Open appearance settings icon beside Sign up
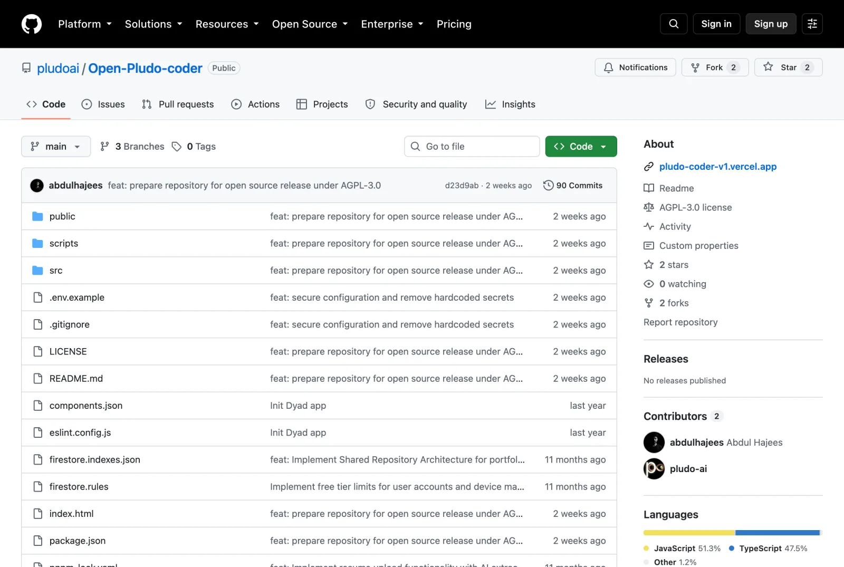The height and width of the screenshot is (567, 844). (x=812, y=24)
